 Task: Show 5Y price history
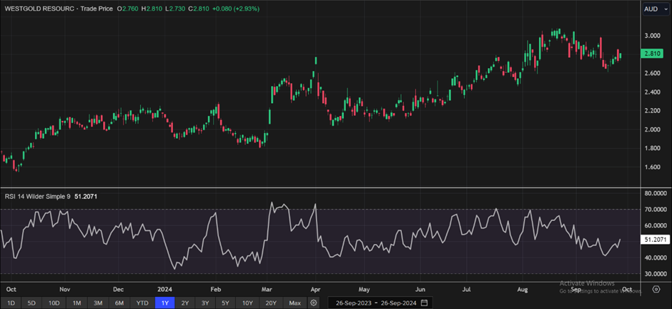(227, 303)
